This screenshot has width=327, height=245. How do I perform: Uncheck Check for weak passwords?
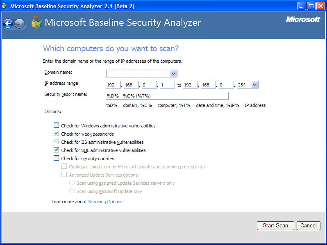pos(56,134)
